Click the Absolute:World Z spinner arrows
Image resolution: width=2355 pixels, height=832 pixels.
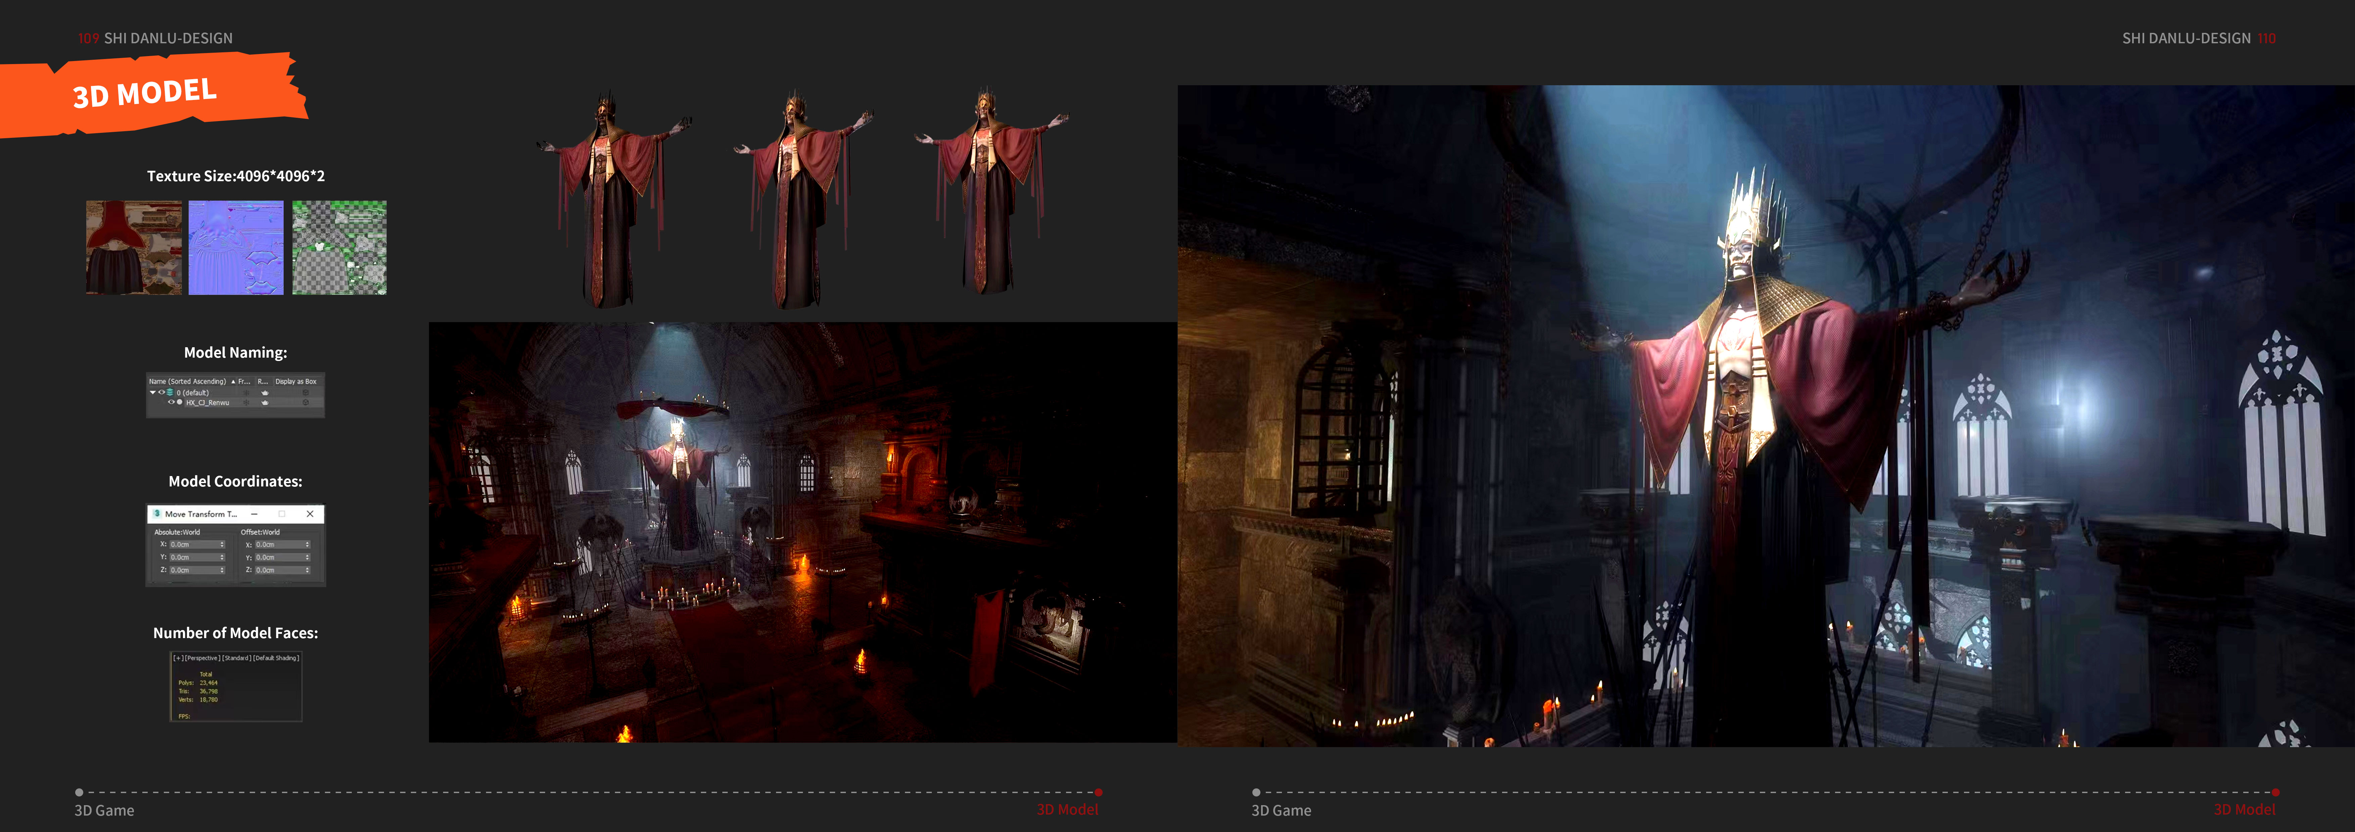point(222,570)
